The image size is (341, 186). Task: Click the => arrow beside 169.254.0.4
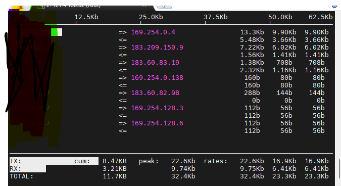123,32
